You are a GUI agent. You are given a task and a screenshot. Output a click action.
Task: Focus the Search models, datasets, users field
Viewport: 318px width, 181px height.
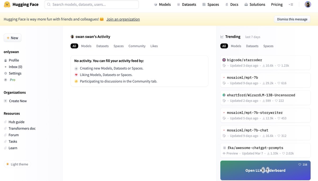pyautogui.click(x=91, y=4)
